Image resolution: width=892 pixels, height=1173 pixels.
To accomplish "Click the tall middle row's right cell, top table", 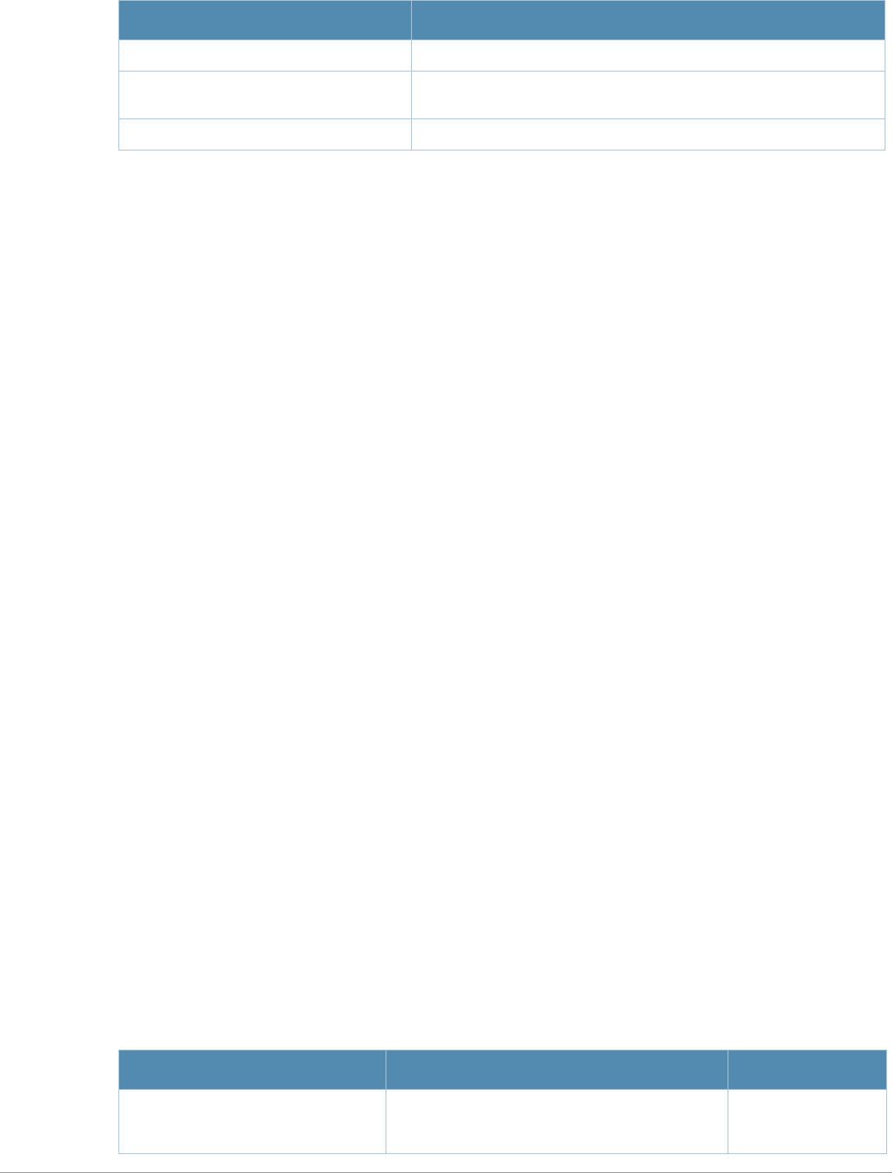I will (x=648, y=95).
